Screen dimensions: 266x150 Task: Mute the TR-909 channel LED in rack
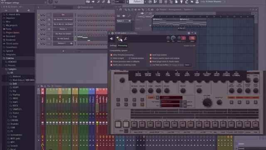[39, 39]
